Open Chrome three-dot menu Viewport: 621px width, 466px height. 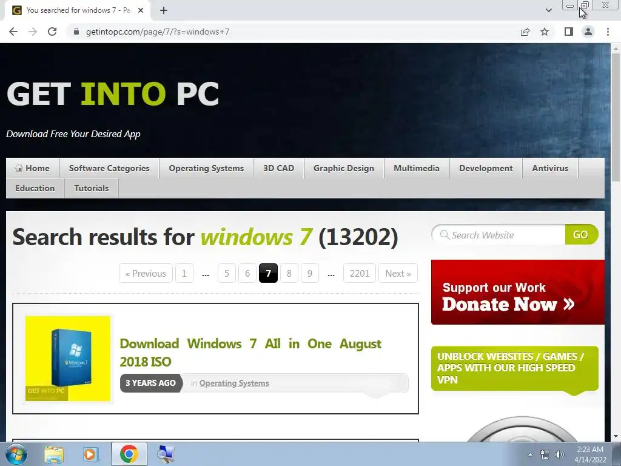(608, 32)
